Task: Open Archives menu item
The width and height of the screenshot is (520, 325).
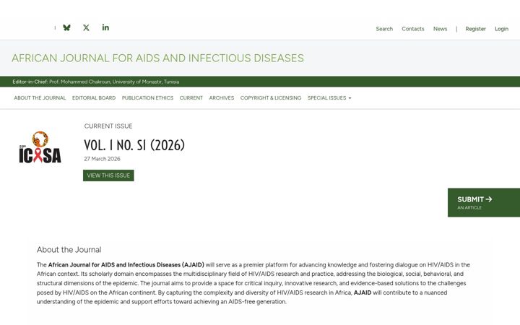Action: pyautogui.click(x=222, y=97)
